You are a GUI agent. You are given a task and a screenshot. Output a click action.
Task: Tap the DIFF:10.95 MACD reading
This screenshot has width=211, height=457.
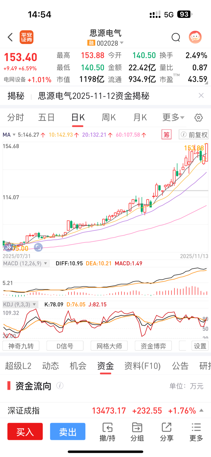pos(69,263)
